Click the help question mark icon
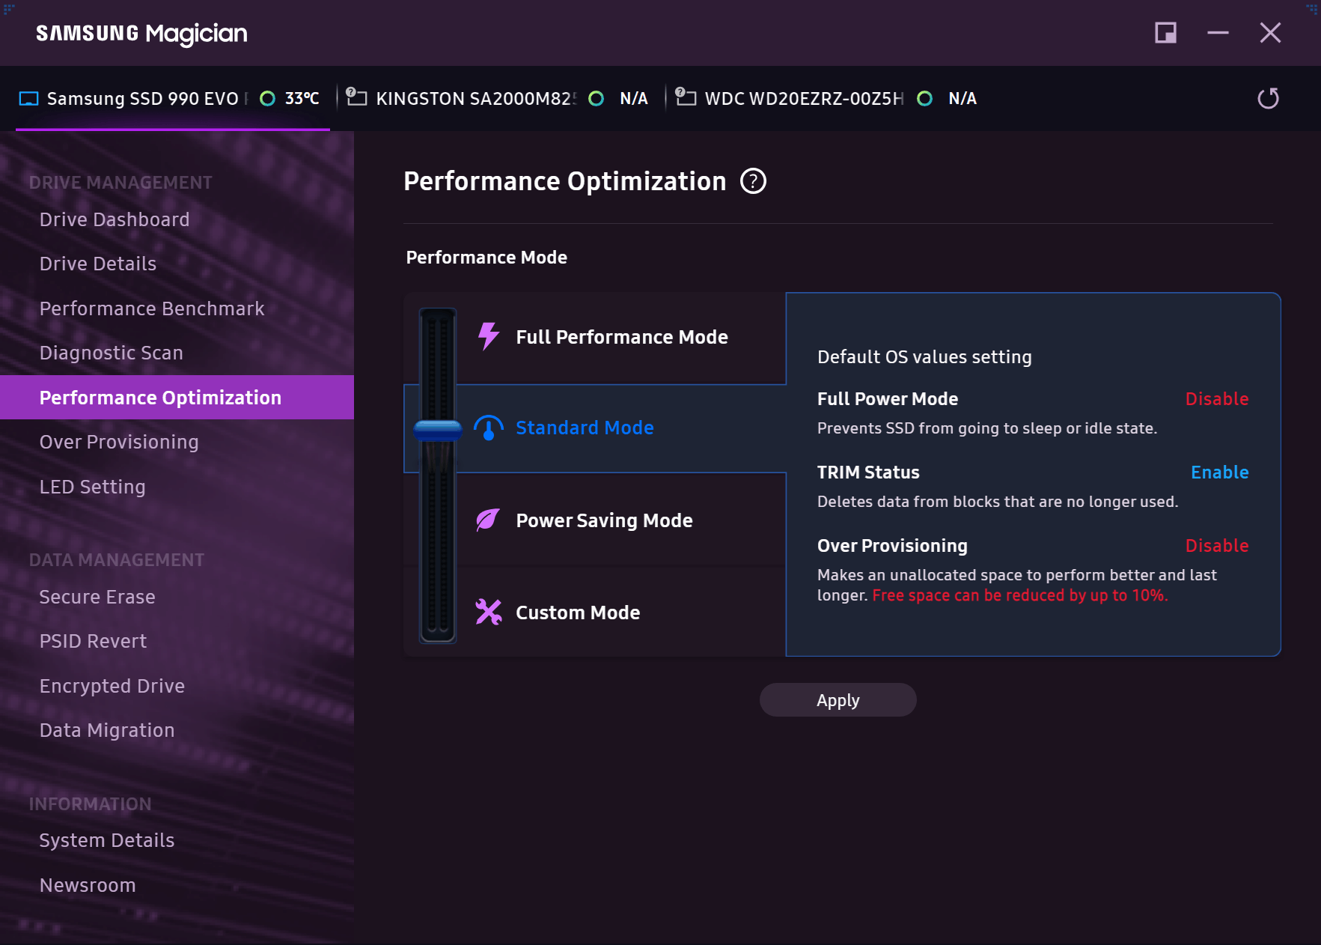The width and height of the screenshot is (1321, 945). click(x=753, y=181)
